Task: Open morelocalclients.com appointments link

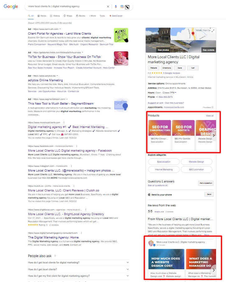Action: tap(174, 107)
